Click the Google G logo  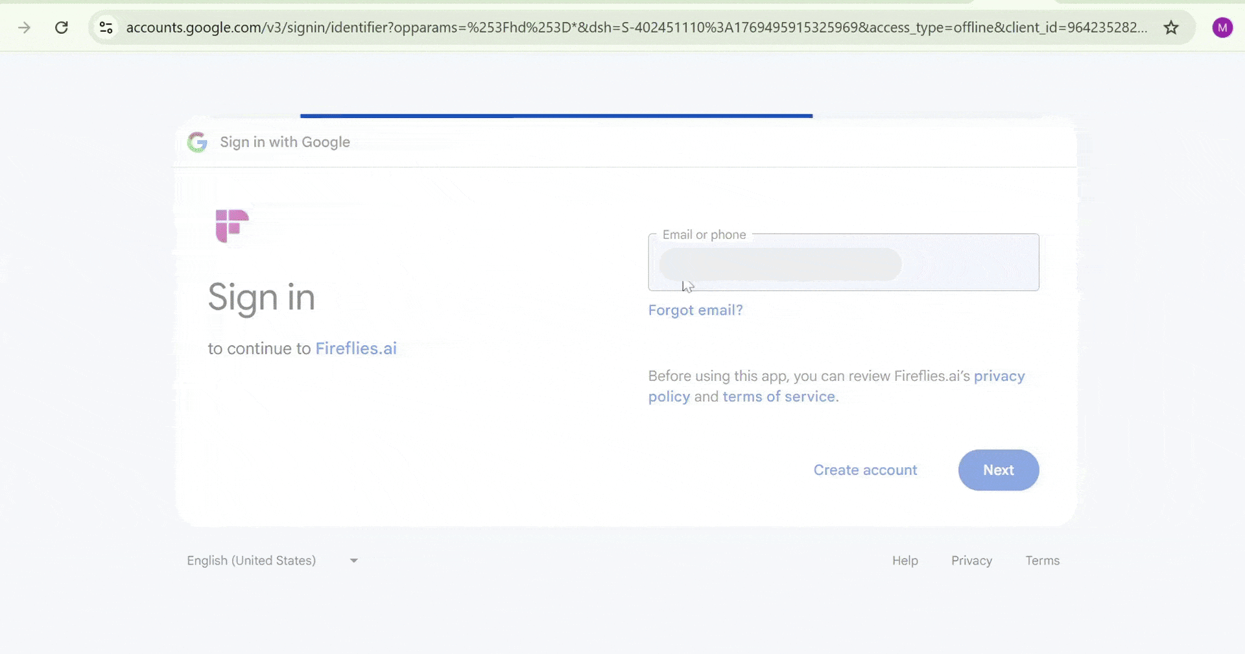pyautogui.click(x=197, y=142)
